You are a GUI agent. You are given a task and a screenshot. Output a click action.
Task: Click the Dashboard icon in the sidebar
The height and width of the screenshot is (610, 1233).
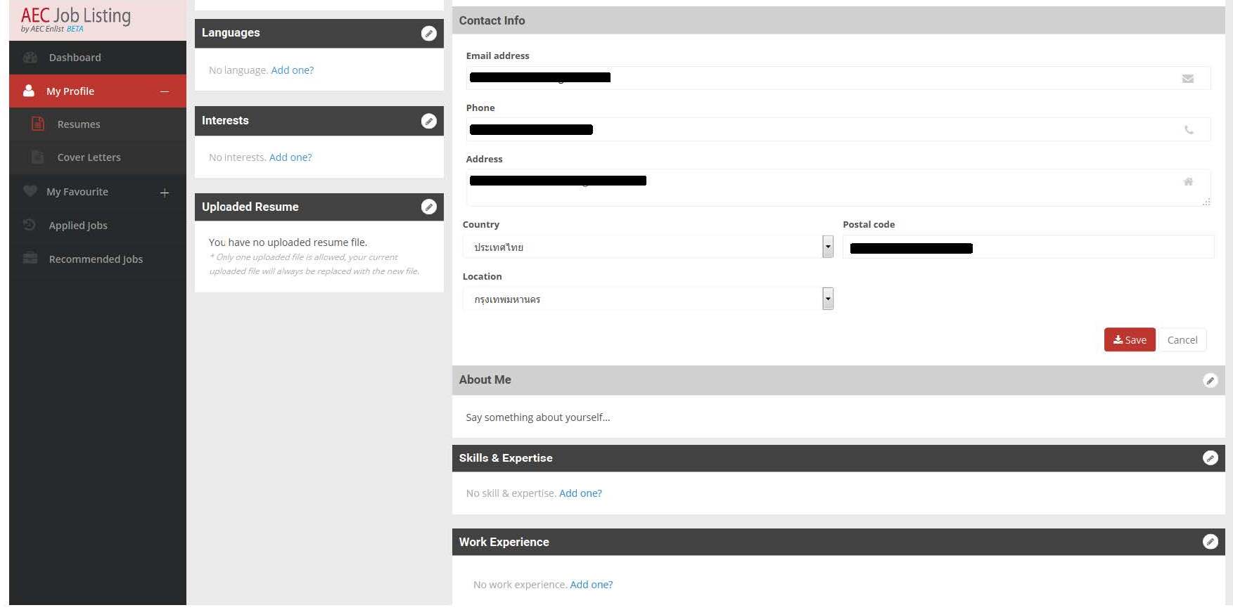click(30, 58)
